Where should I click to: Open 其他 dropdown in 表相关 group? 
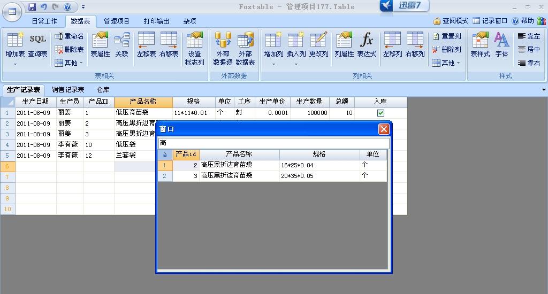point(70,63)
